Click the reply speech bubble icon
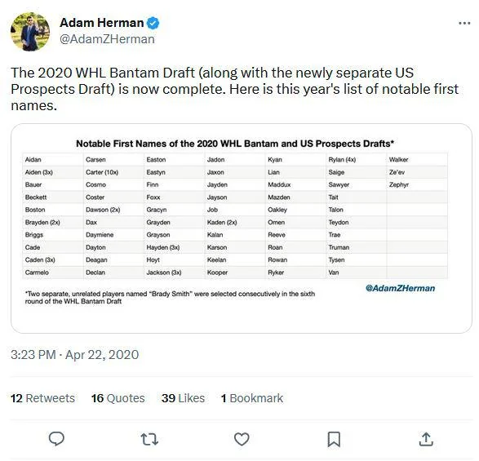479x461 pixels. pos(56,439)
